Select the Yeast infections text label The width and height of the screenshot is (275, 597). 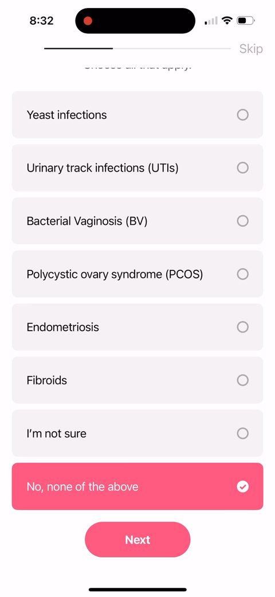pyautogui.click(x=66, y=115)
